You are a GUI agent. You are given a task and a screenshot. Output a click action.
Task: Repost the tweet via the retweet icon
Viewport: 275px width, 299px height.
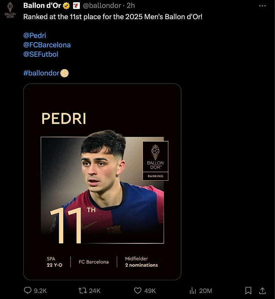pos(82,291)
